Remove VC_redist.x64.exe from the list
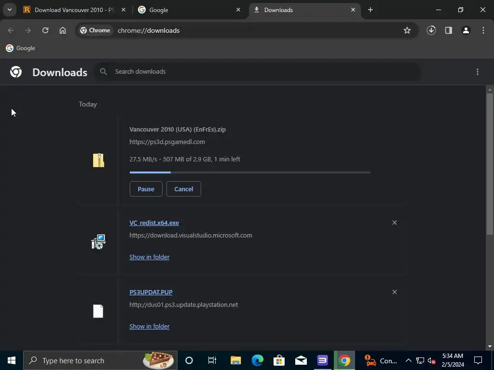 [x=395, y=223]
